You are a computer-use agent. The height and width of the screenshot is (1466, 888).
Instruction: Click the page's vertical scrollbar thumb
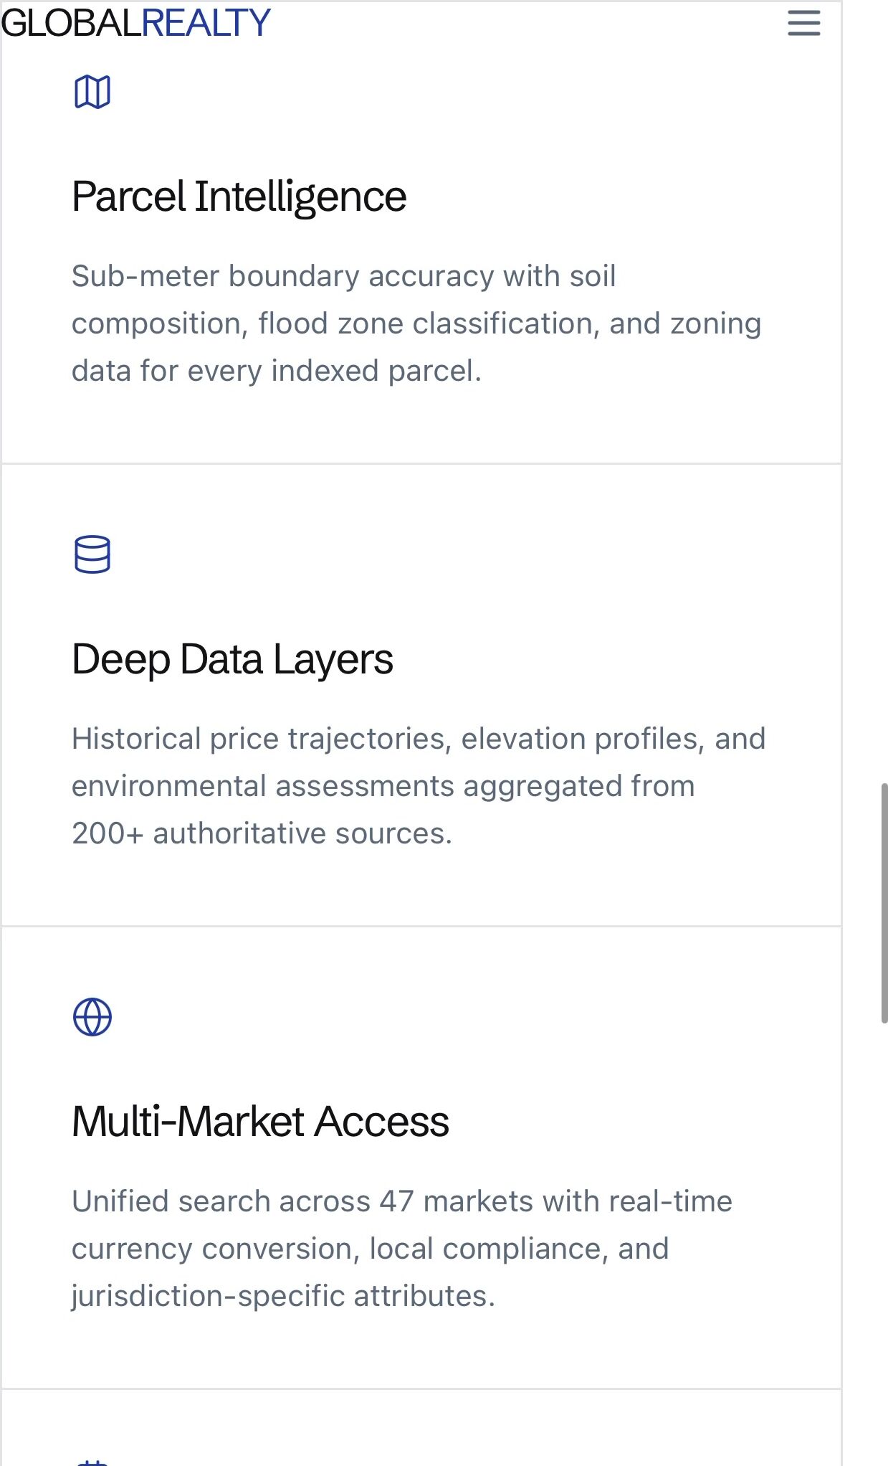(x=884, y=902)
